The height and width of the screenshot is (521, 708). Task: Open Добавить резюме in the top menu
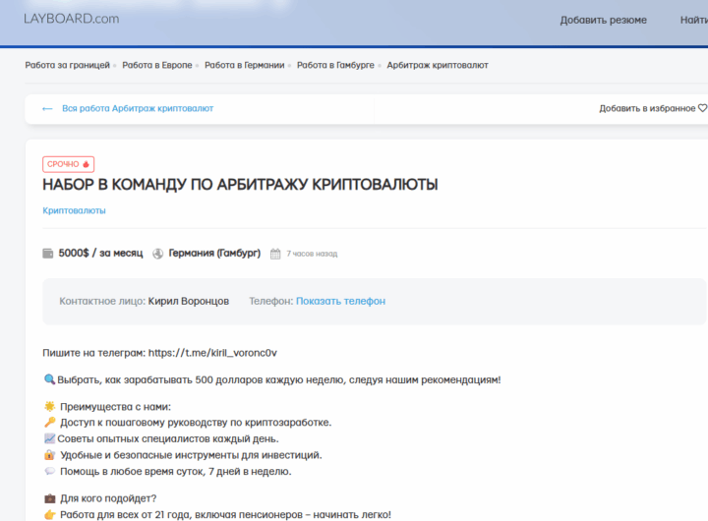coord(603,20)
